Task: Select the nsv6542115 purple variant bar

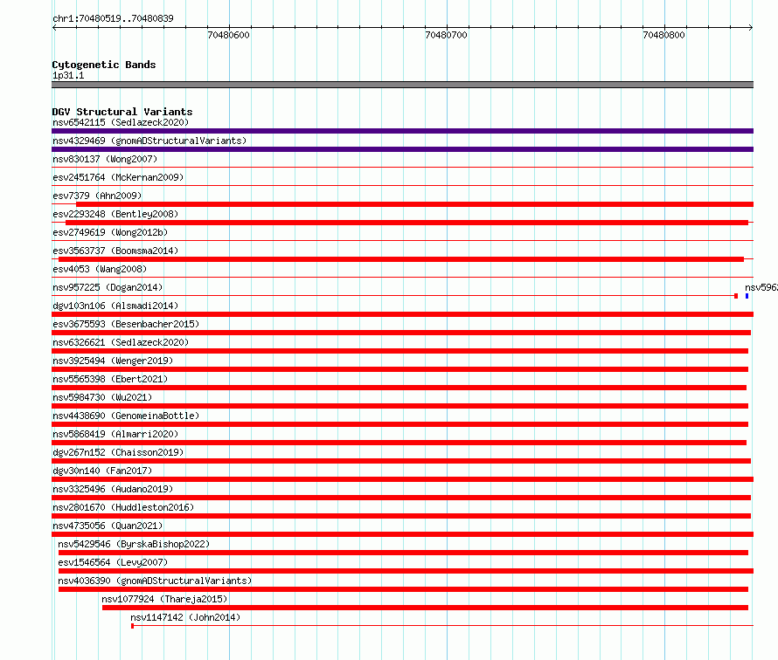Action: (x=402, y=131)
